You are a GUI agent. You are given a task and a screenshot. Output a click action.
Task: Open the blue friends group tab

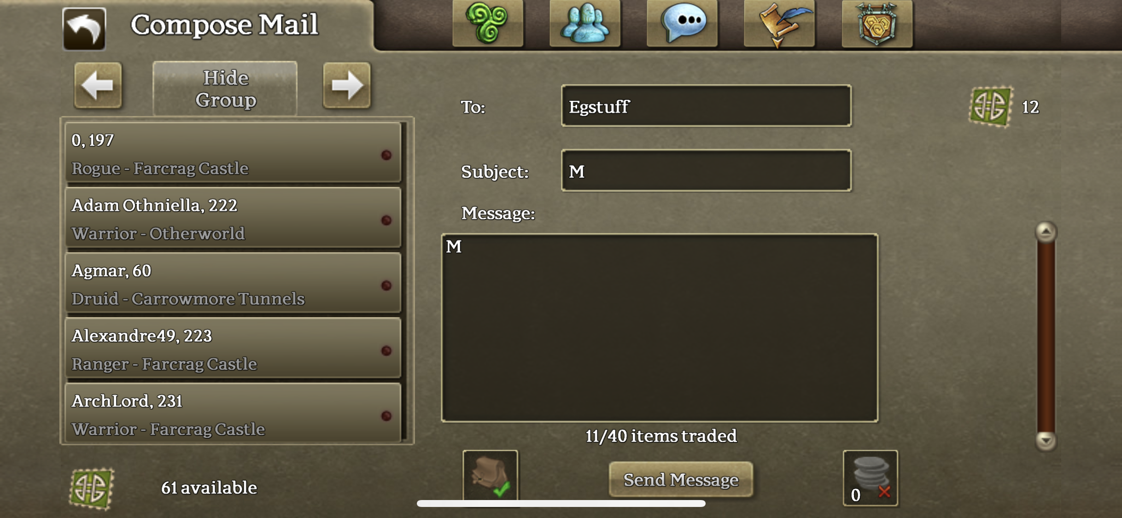tap(585, 23)
